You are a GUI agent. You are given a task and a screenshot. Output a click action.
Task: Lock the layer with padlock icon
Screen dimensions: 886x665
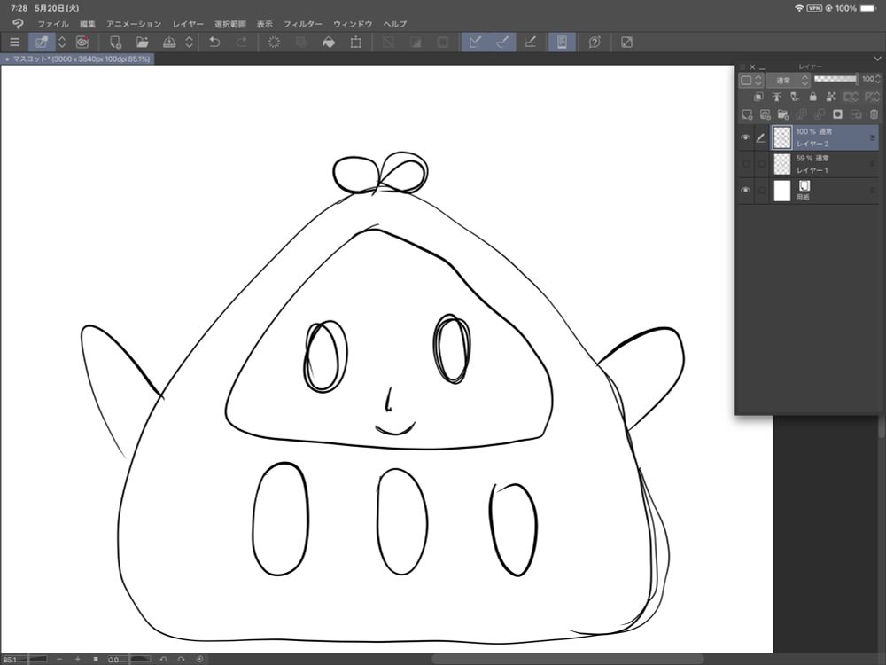tap(812, 97)
